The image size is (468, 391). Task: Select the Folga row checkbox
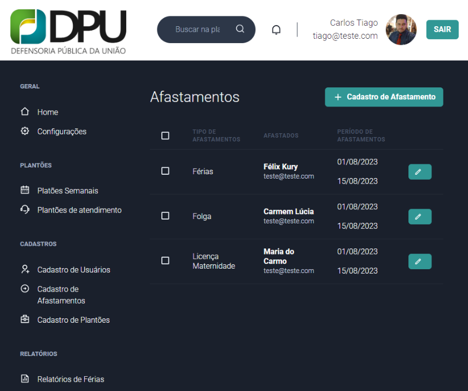(165, 216)
